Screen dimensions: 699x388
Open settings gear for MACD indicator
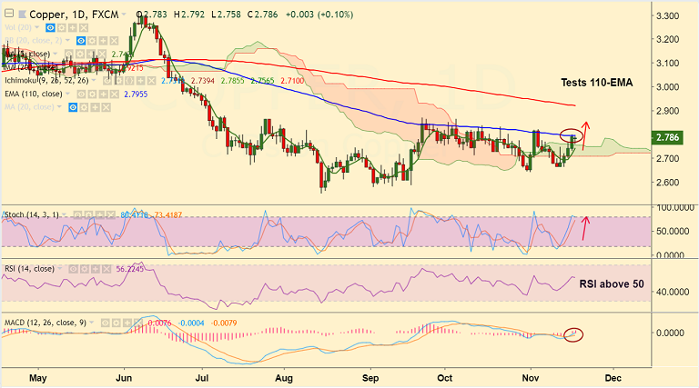[x=116, y=323]
